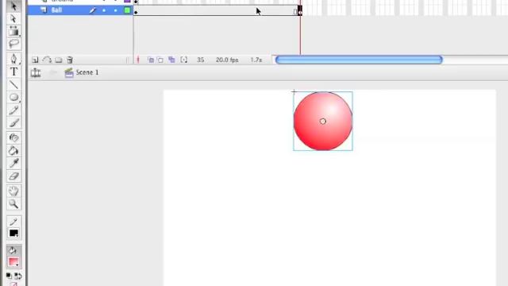508x286 pixels.
Task: Select the Hand tool
Action: click(x=13, y=191)
